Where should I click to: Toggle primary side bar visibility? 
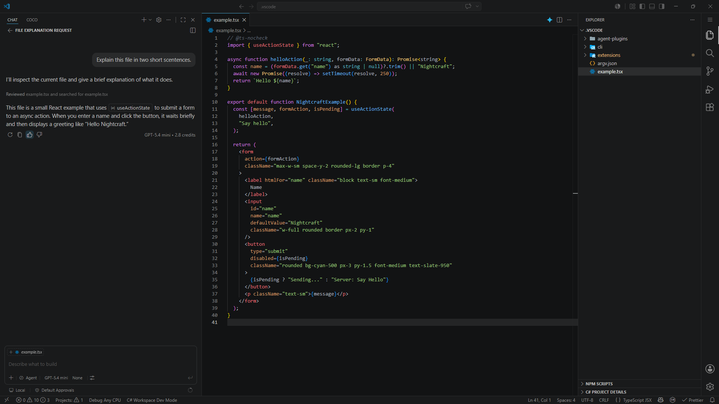coord(642,6)
